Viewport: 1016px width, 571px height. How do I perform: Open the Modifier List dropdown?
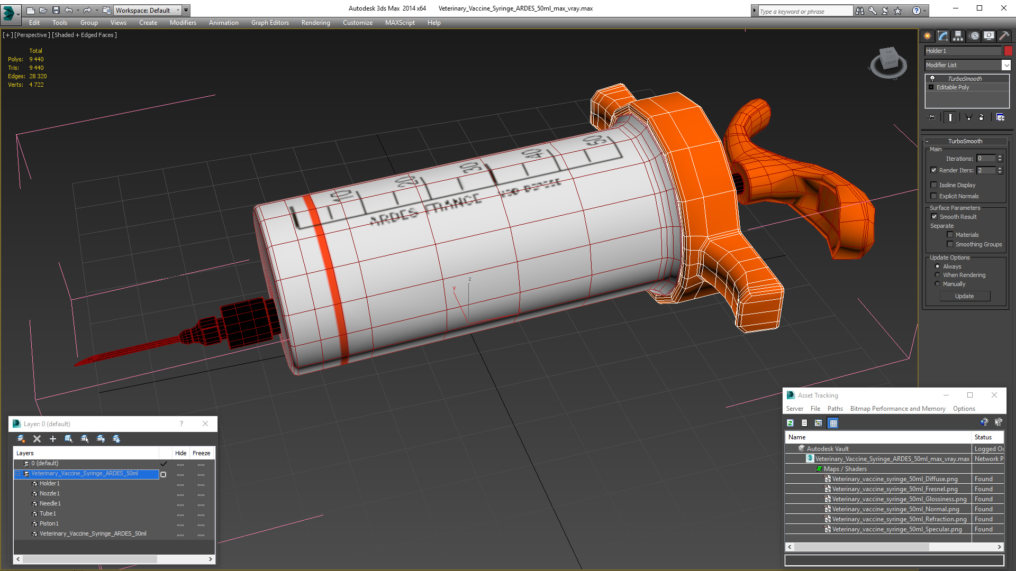click(x=1006, y=65)
